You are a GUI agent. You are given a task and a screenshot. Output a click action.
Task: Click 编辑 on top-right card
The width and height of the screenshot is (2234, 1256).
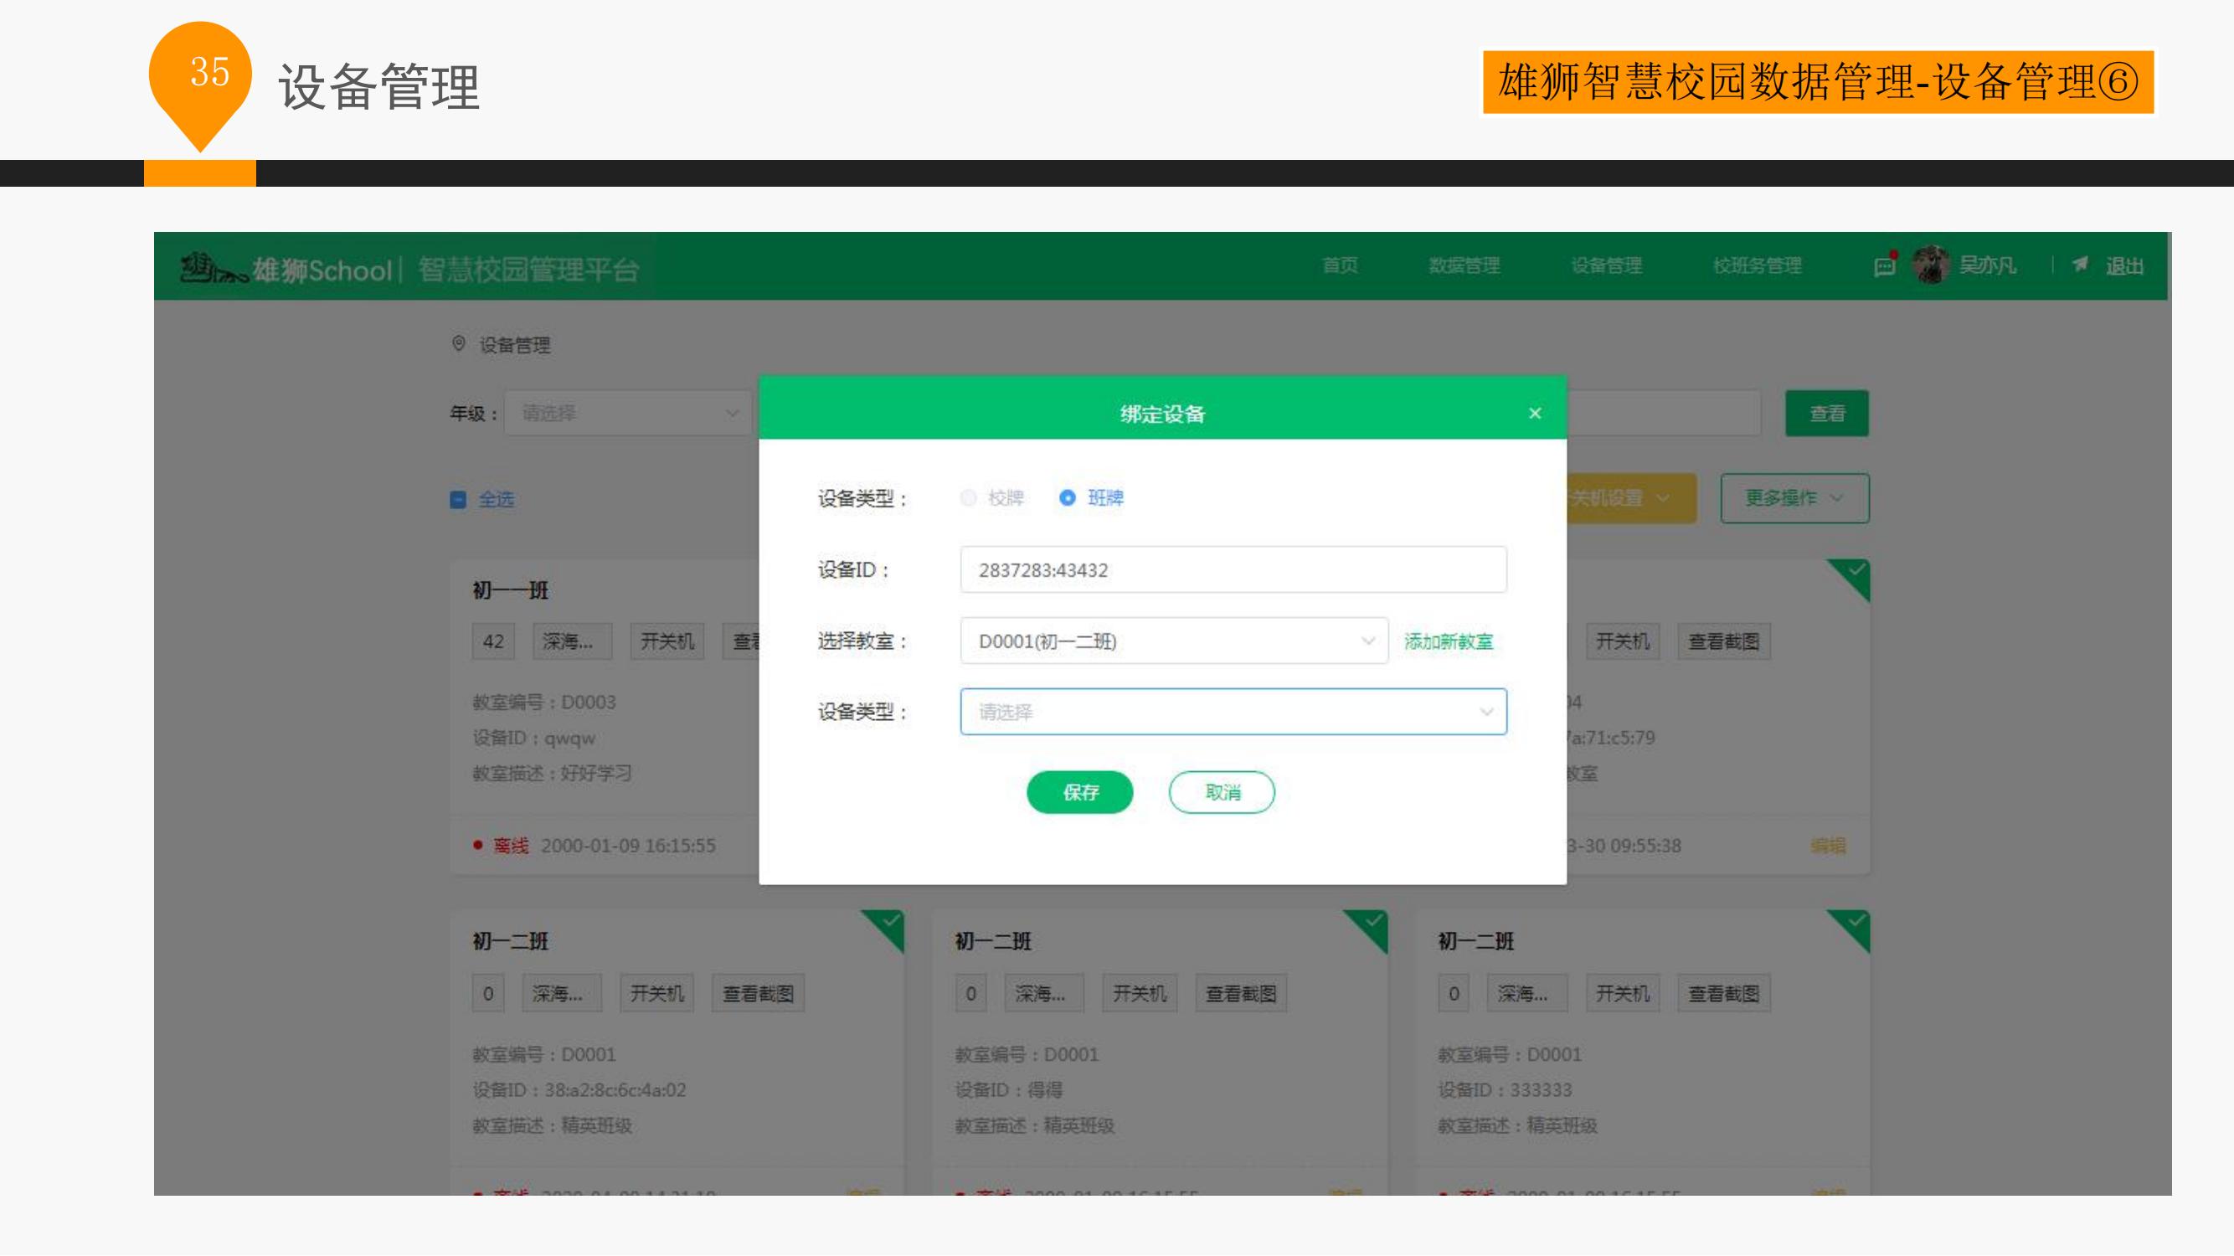coord(1827,846)
